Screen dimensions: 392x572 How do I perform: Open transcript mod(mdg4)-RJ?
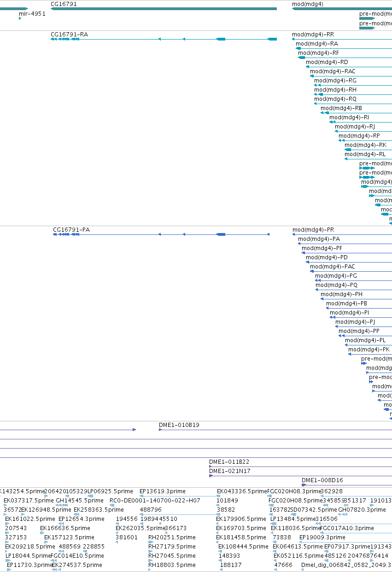coord(355,126)
